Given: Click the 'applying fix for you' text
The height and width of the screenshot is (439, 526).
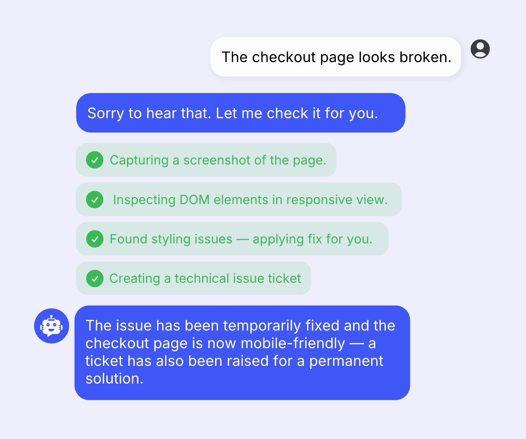Looking at the screenshot, I should 312,239.
